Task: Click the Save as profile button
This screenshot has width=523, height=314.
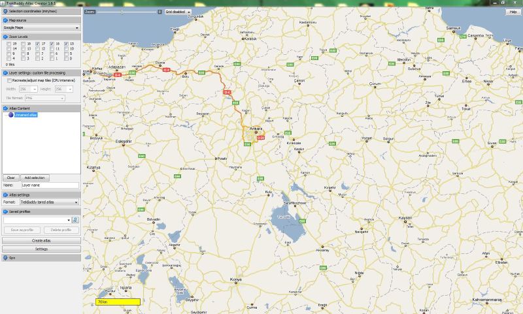Action: click(22, 230)
